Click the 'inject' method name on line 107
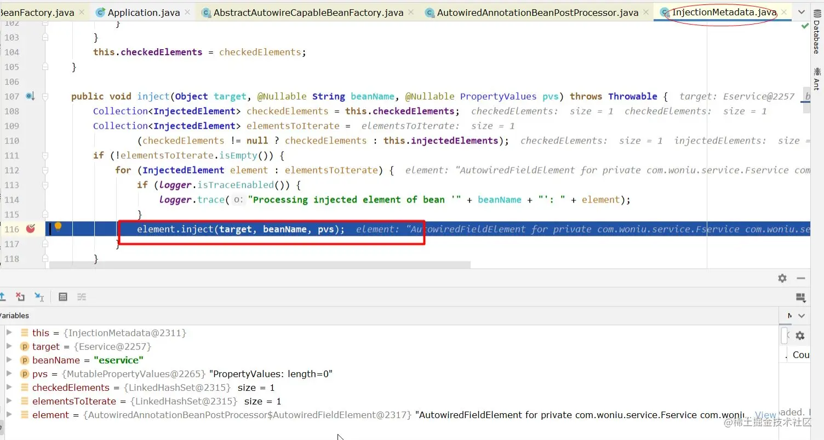824x440 pixels. 153,96
